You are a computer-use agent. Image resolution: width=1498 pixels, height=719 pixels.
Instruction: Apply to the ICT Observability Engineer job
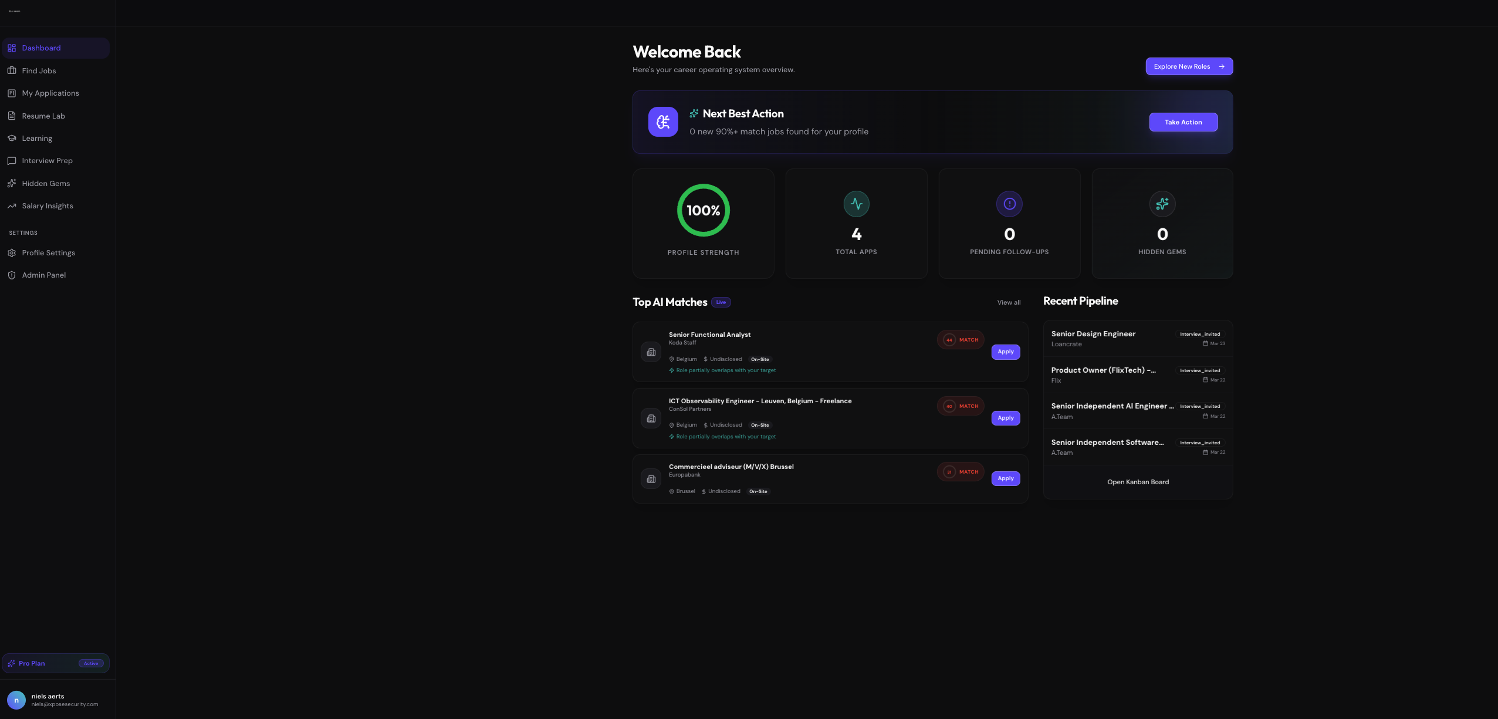(x=1005, y=418)
